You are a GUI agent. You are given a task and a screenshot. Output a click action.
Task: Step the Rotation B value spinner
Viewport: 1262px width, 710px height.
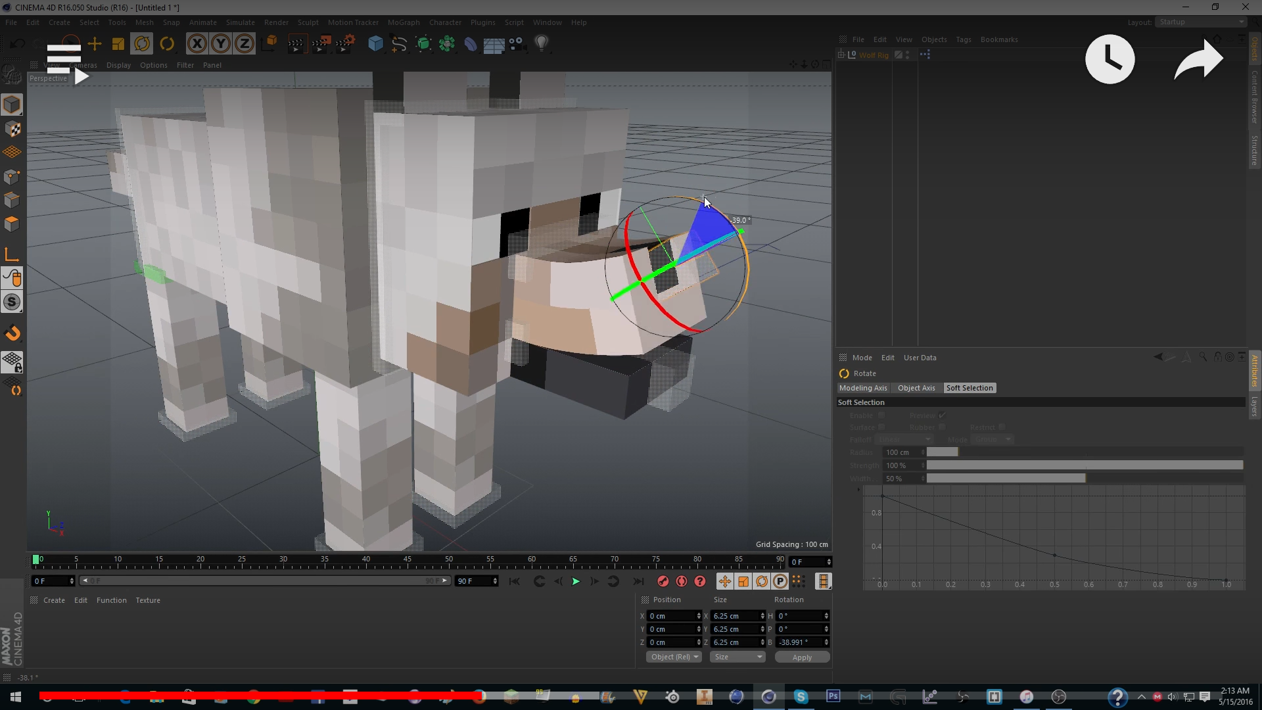coord(826,642)
